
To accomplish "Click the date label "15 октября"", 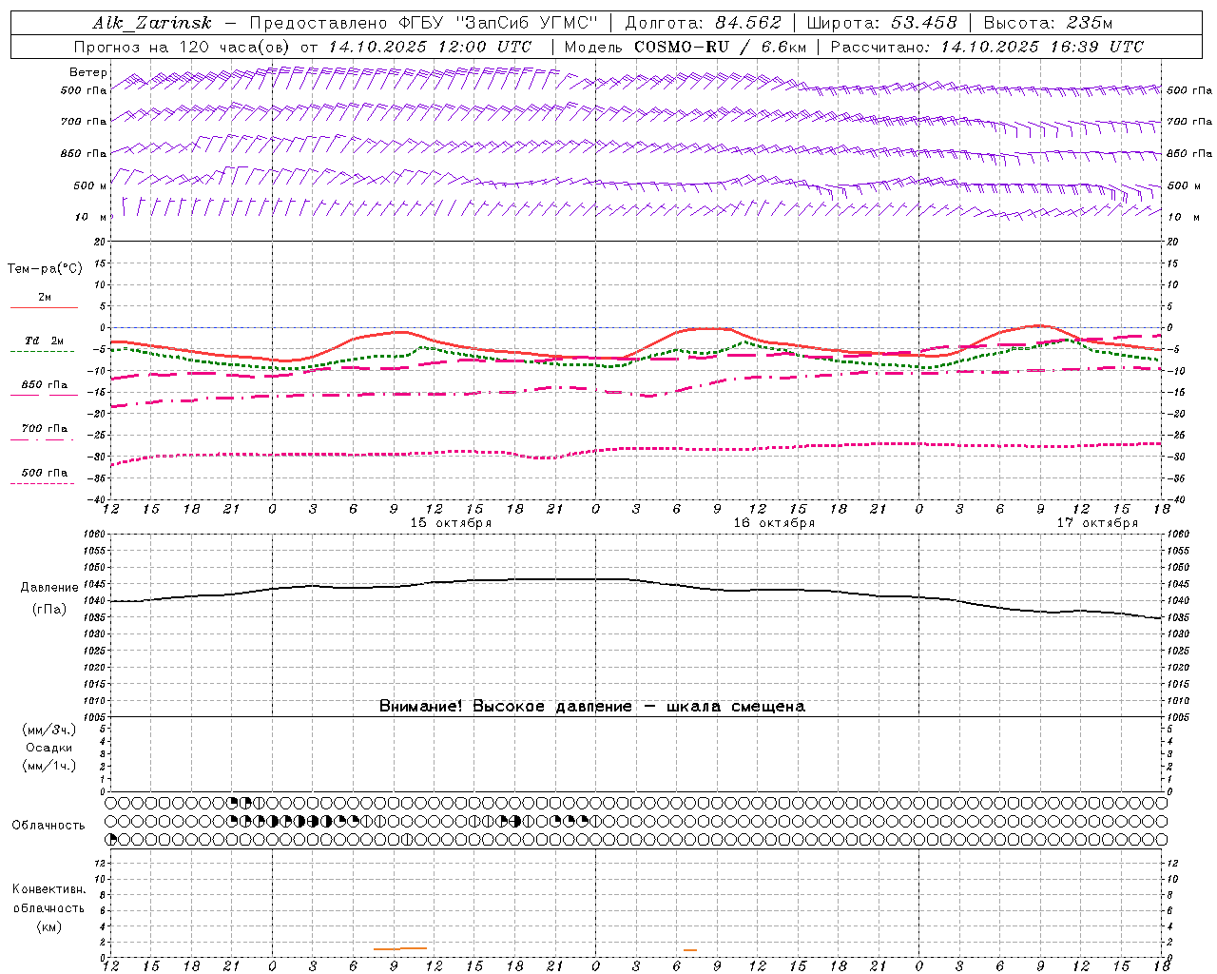I will coord(451,523).
